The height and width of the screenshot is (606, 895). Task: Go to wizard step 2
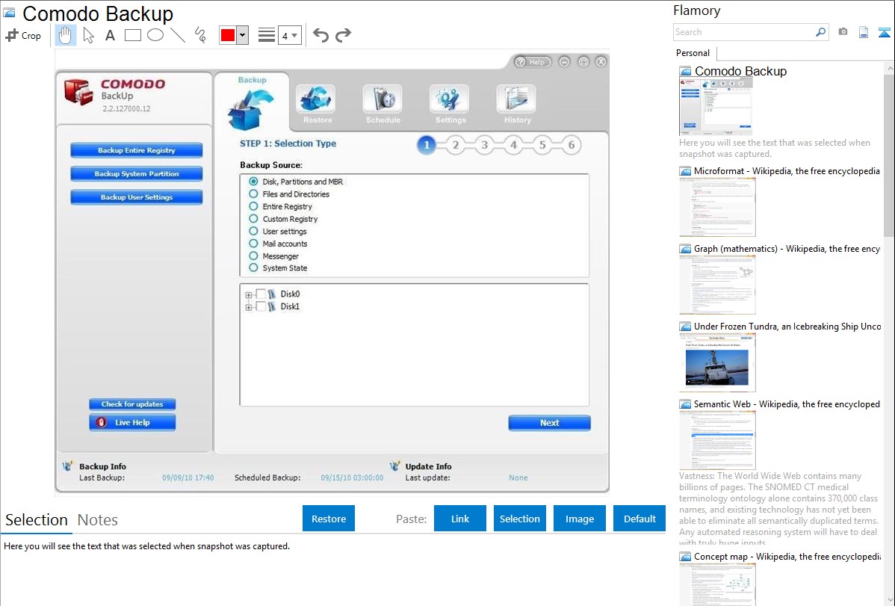tap(456, 145)
